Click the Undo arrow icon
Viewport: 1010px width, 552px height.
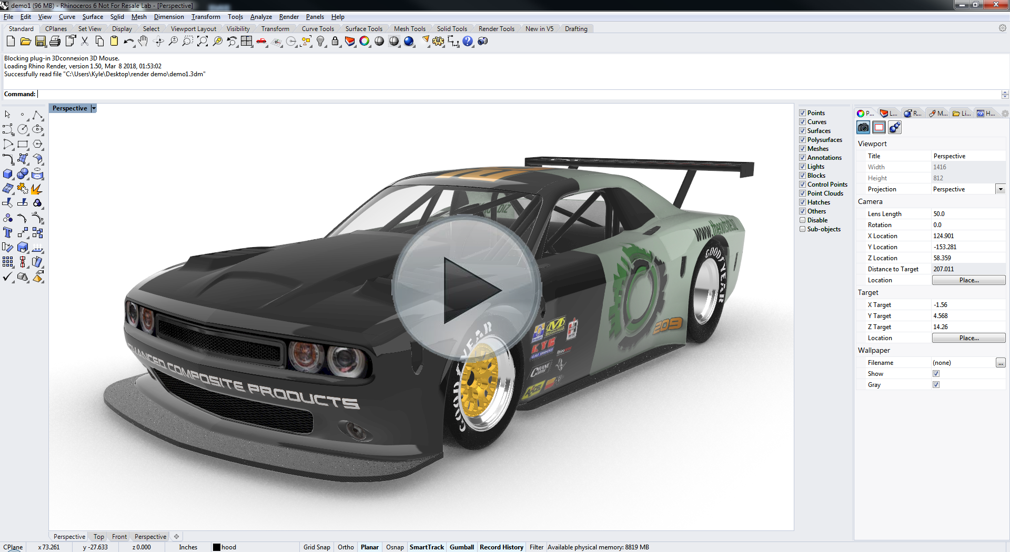[x=128, y=41]
